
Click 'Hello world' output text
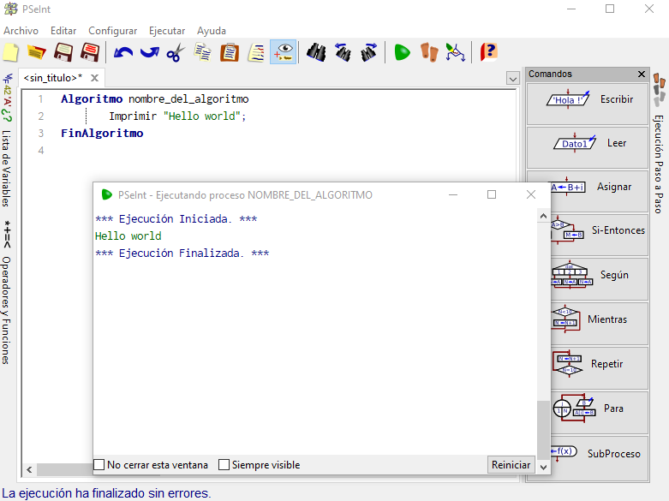point(128,236)
